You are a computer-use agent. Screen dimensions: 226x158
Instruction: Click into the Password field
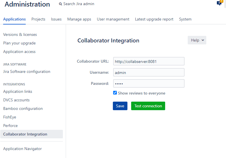pos(149,83)
